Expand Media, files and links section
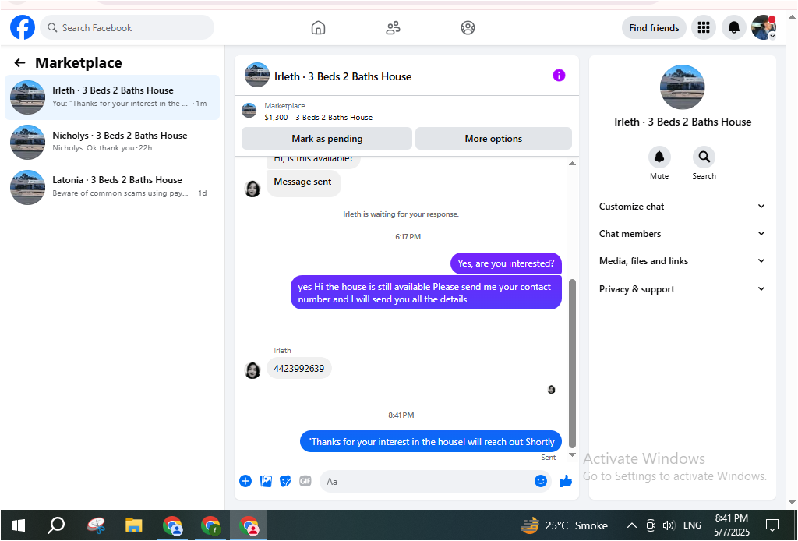 tap(682, 261)
